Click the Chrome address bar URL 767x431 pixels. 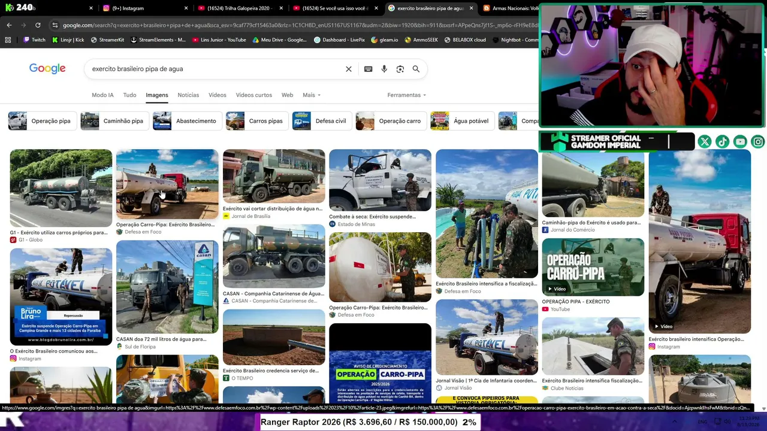click(300, 25)
